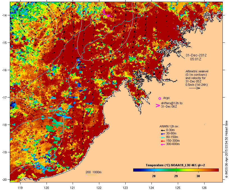Click the magenta Argo circle marker in legend
This screenshot has height=190, width=230.
tap(160, 98)
